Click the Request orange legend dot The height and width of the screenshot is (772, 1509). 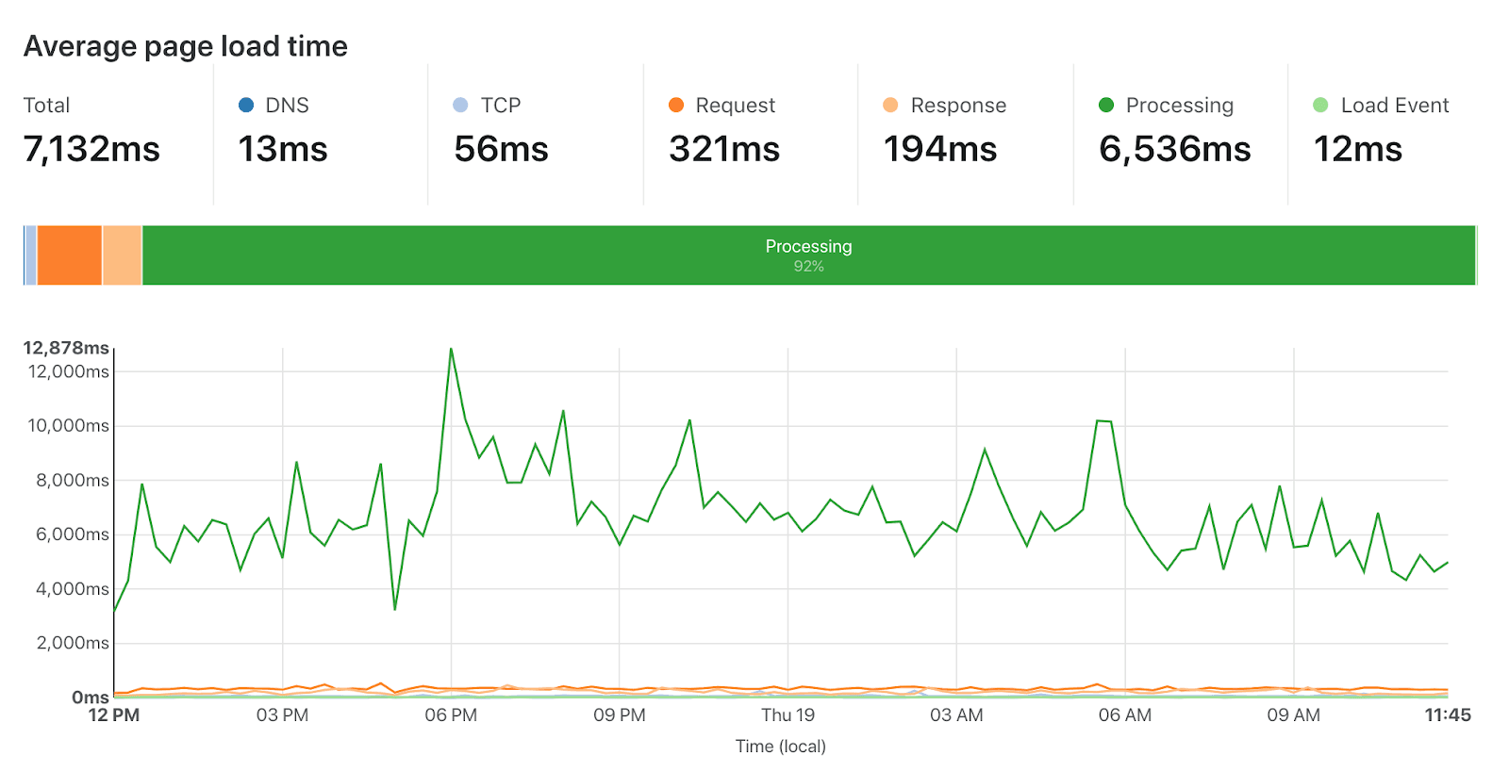676,105
